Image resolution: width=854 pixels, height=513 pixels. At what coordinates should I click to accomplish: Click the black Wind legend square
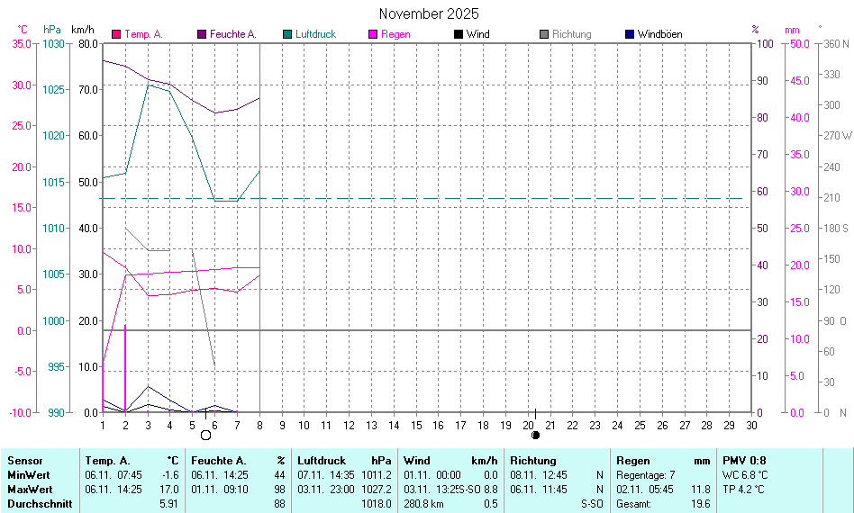coord(459,34)
